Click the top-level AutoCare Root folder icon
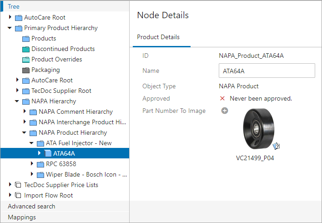 tap(19, 18)
